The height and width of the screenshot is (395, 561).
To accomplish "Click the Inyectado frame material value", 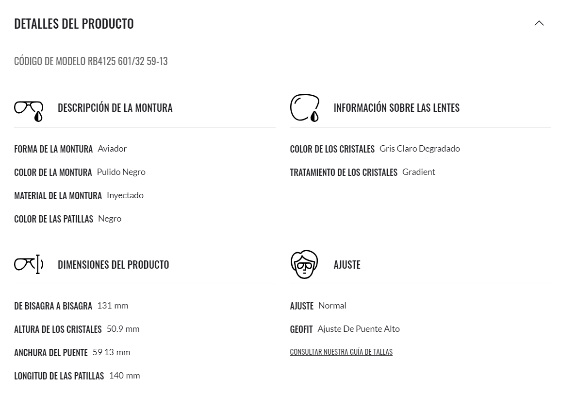I will coord(125,195).
